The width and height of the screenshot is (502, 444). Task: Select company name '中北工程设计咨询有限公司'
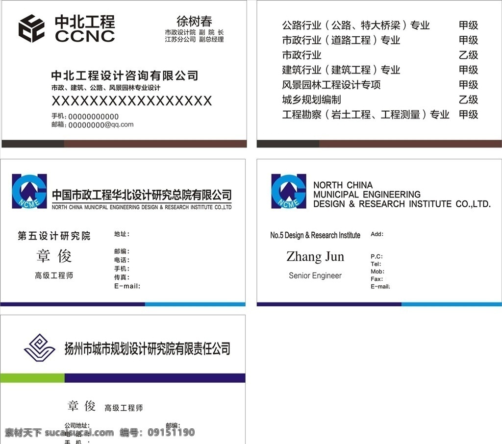(x=125, y=76)
